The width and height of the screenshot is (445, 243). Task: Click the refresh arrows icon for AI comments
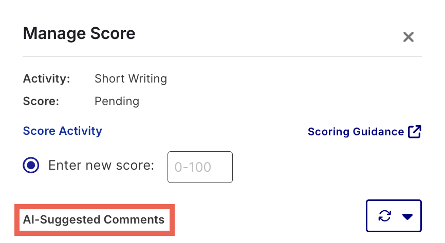pyautogui.click(x=384, y=216)
